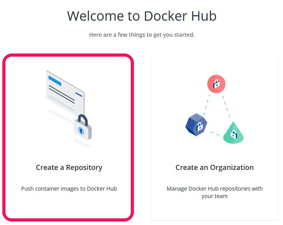
Task: Click the dark text lines on the document illustration
Action: point(62,94)
